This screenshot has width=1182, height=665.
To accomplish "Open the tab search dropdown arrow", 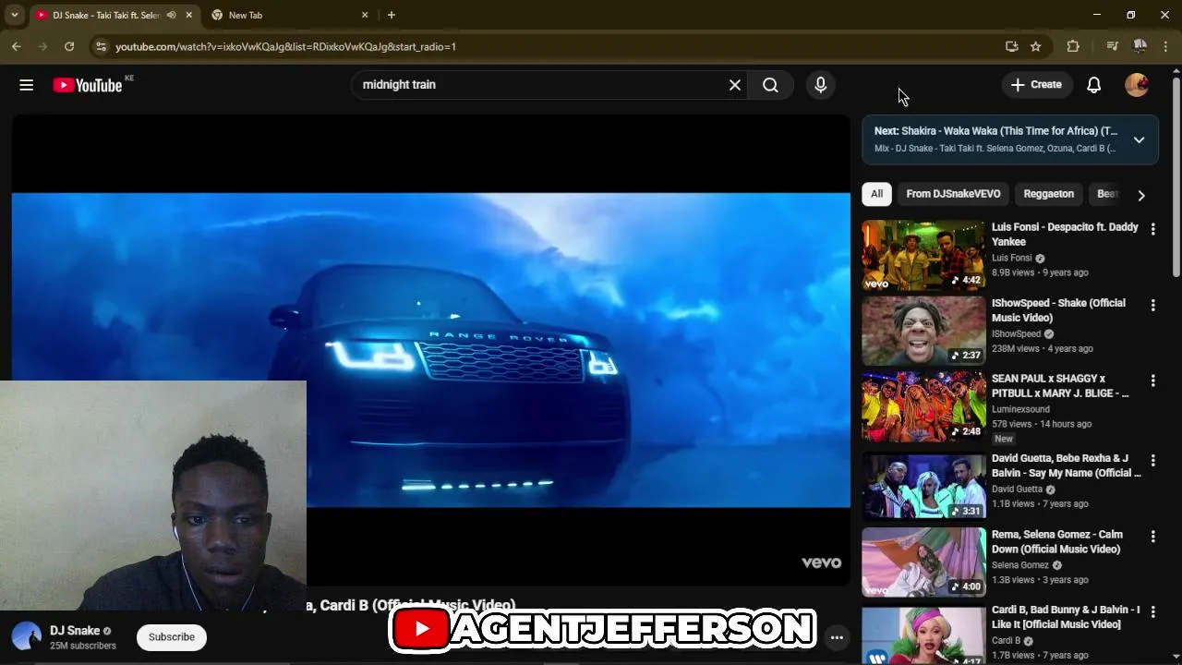I will (x=14, y=15).
